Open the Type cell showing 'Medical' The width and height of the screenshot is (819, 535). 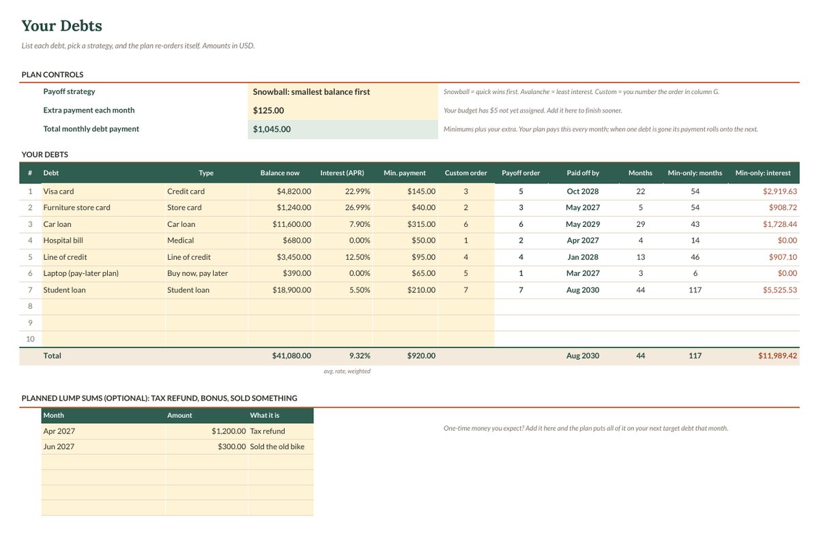[x=206, y=241]
